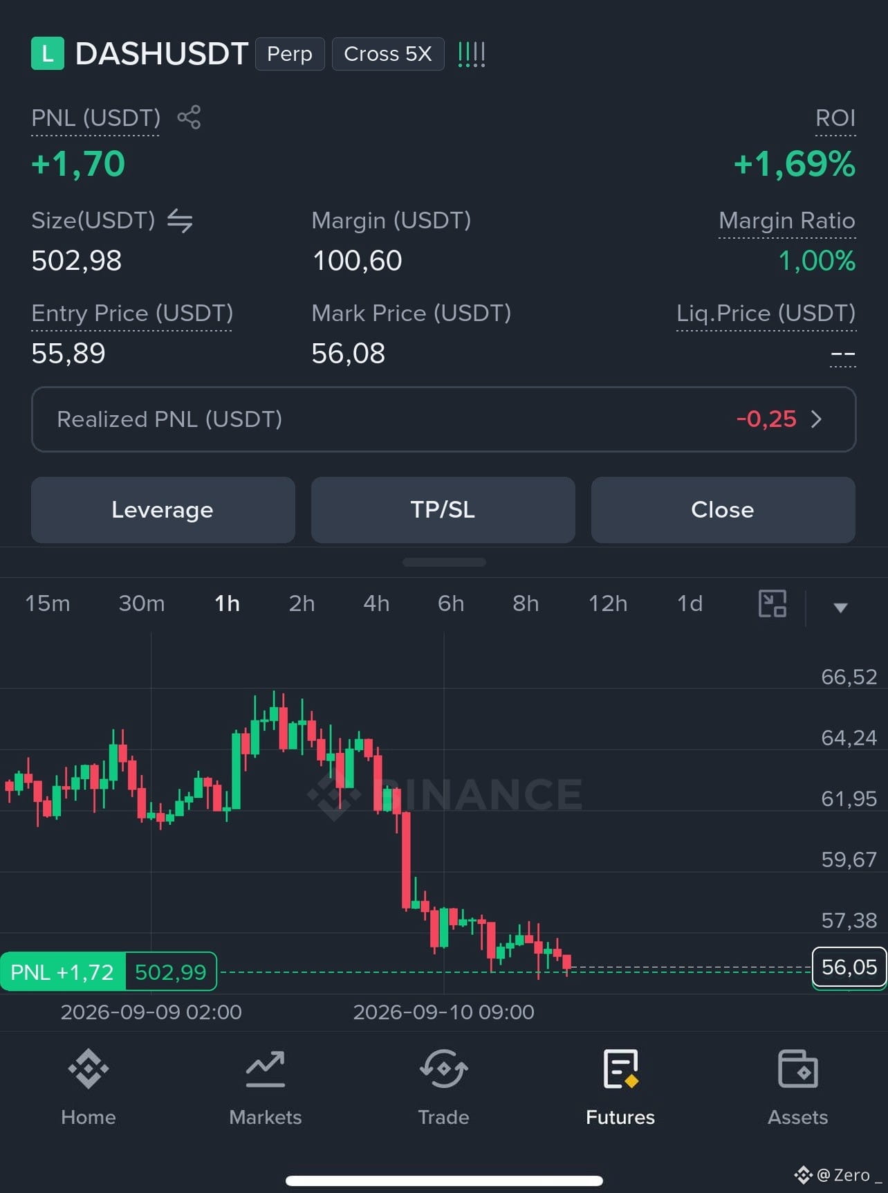
Task: Select the 1d chart interval
Action: [x=690, y=603]
